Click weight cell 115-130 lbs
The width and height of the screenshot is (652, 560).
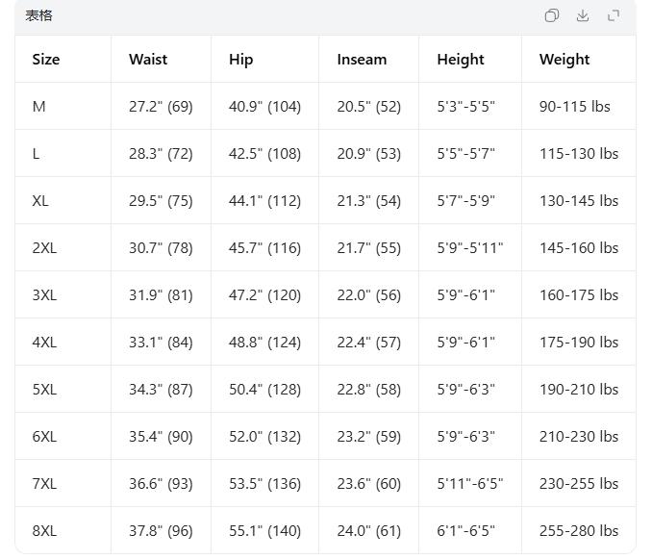coord(579,154)
